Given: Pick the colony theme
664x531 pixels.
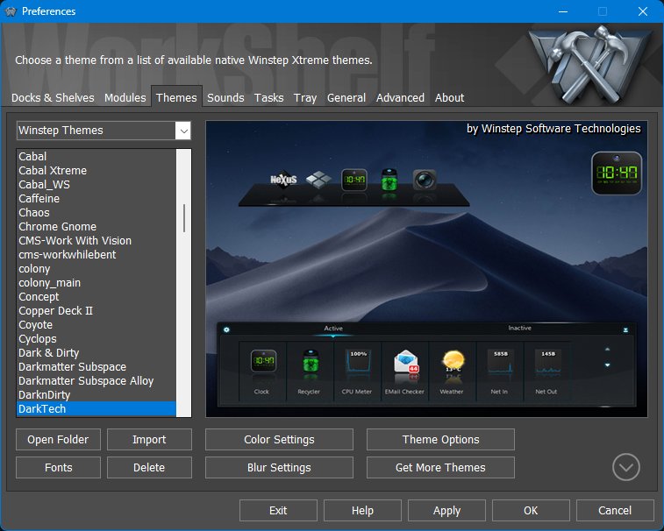Looking at the screenshot, I should click(96, 269).
